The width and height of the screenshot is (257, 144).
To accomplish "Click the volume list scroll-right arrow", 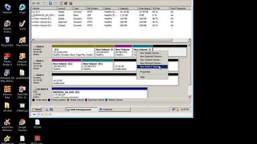I will click(190, 40).
